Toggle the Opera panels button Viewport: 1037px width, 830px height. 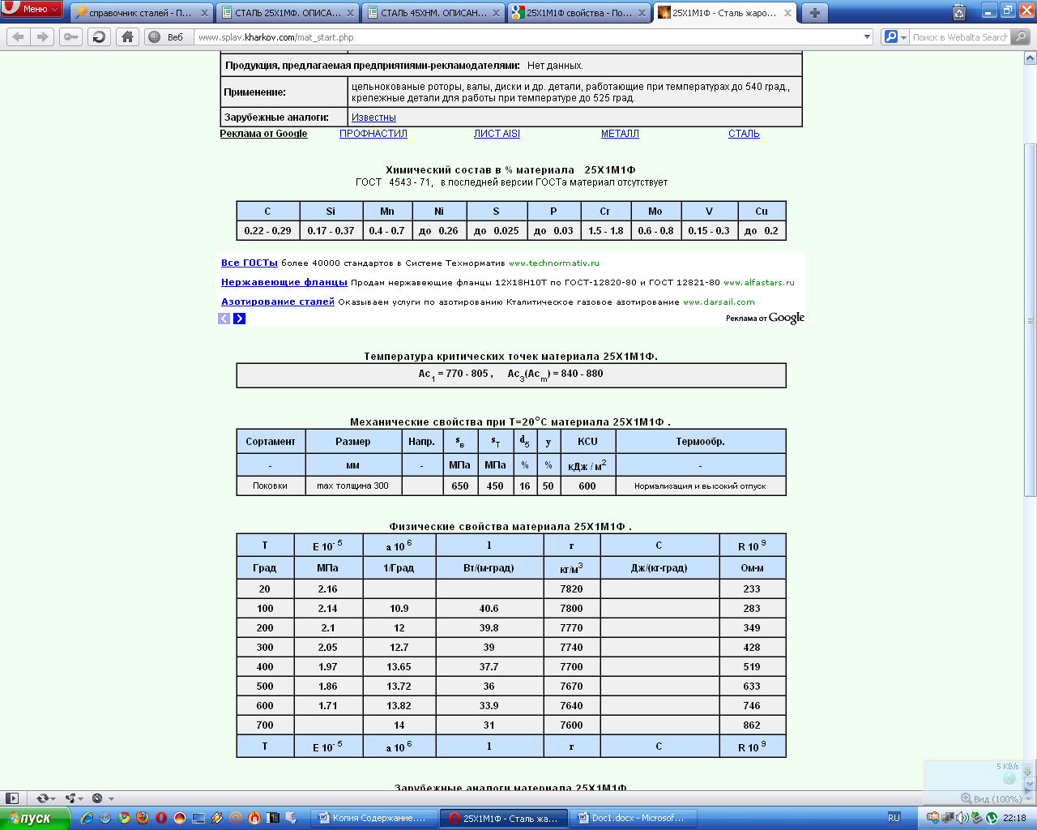(x=11, y=798)
